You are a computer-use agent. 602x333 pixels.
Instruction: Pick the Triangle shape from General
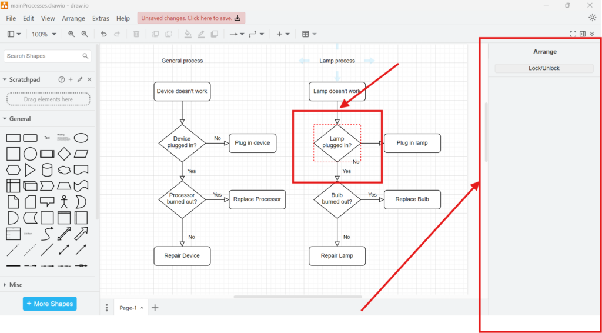pyautogui.click(x=30, y=170)
